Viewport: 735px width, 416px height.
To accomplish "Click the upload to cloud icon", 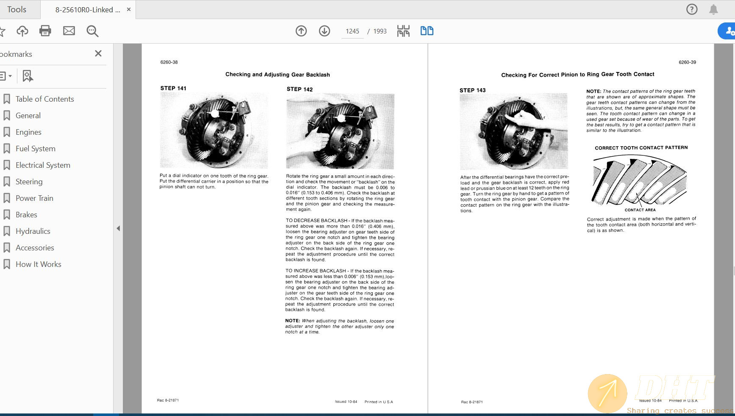I will [x=22, y=31].
